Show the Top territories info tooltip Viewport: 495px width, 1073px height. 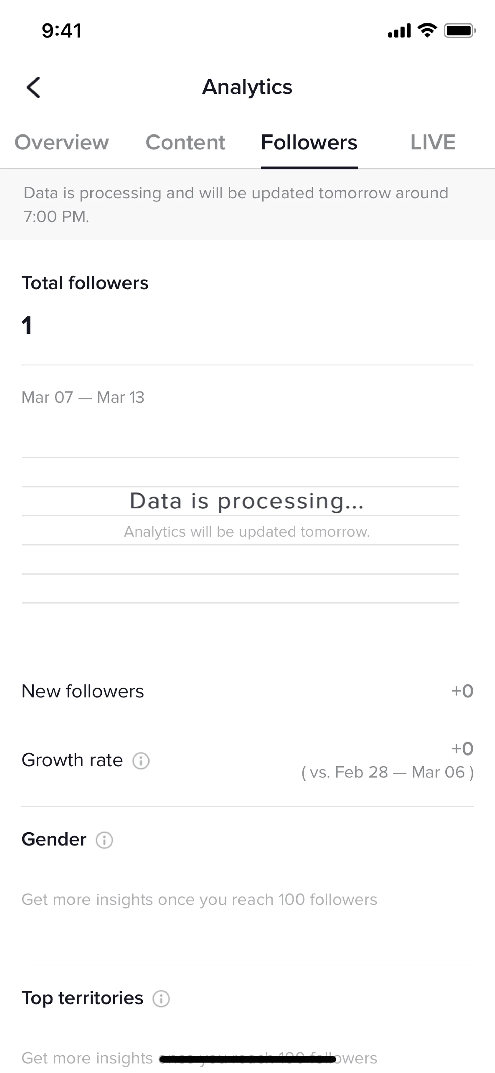(x=161, y=998)
